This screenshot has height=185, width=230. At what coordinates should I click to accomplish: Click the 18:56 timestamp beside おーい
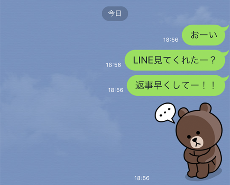(x=171, y=40)
